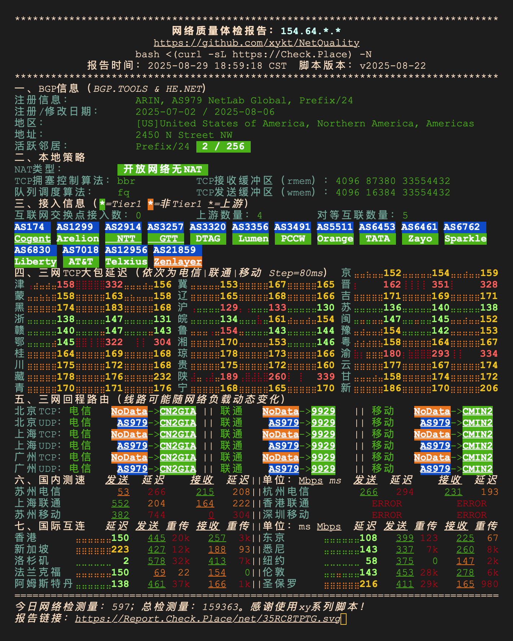
Task: Select the AS6453 TATA badge
Action: (x=377, y=233)
